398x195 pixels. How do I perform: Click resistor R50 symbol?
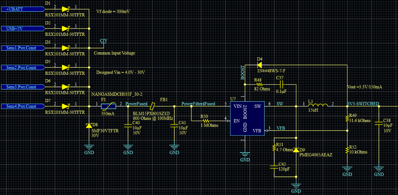pos(206,121)
